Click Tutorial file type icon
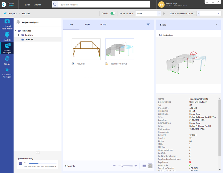The width and height of the screenshot is (223, 173). (x=73, y=63)
